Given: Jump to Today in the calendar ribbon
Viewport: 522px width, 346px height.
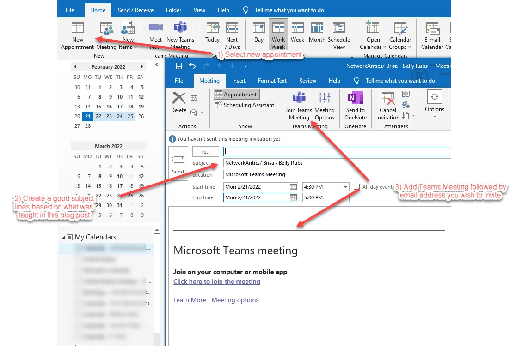Looking at the screenshot, I should [x=212, y=27].
